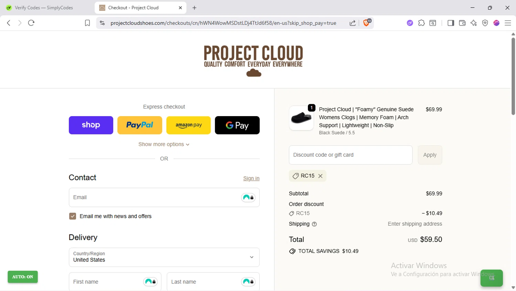Close the Checkout - Project Cloud tab
Screen dimensions: 516x291
click(x=180, y=8)
